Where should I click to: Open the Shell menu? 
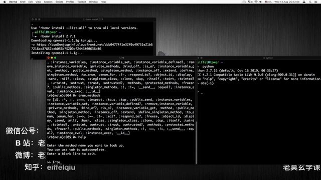(23, 2)
